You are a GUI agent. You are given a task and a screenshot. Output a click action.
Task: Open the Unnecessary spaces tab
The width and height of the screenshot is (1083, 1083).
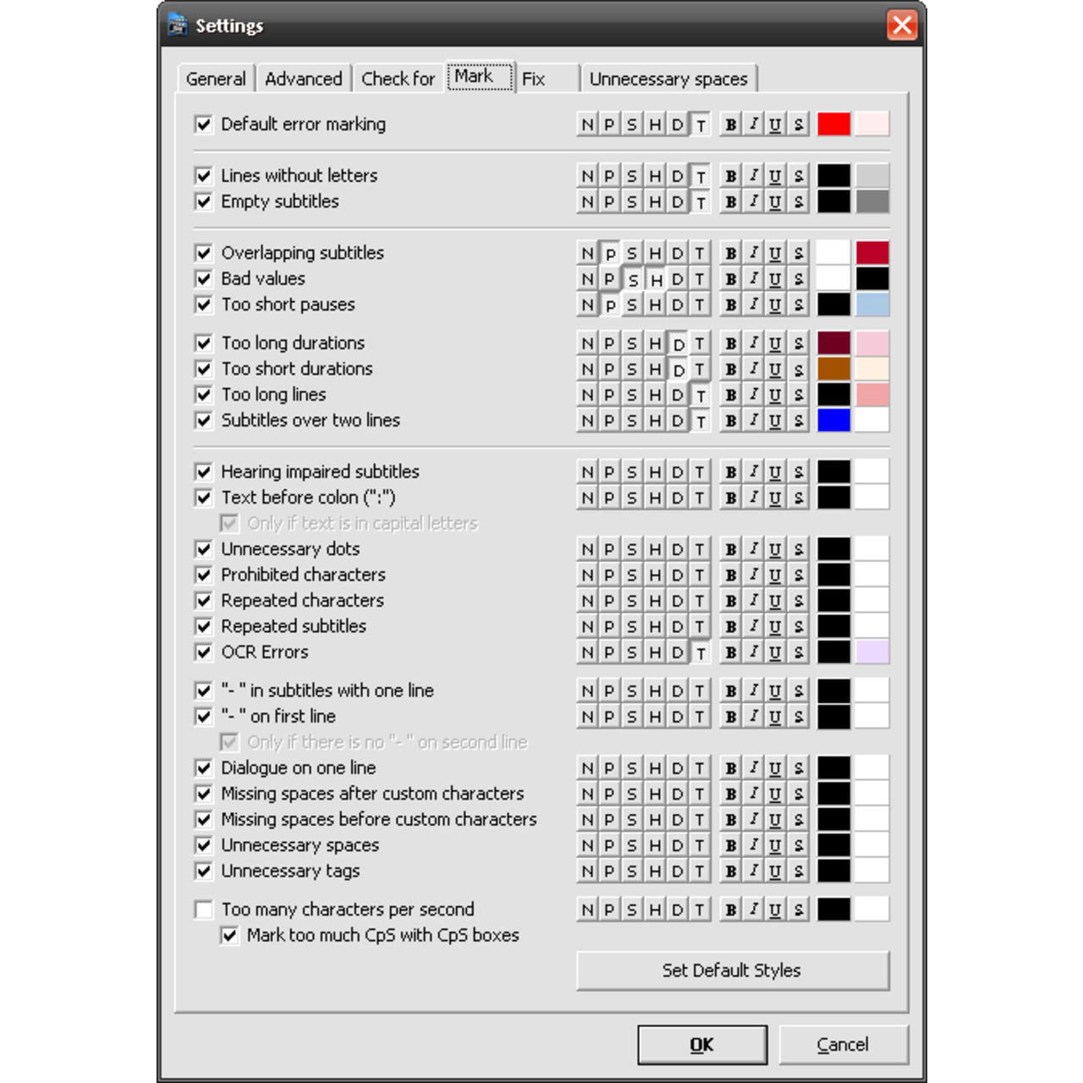click(x=668, y=79)
